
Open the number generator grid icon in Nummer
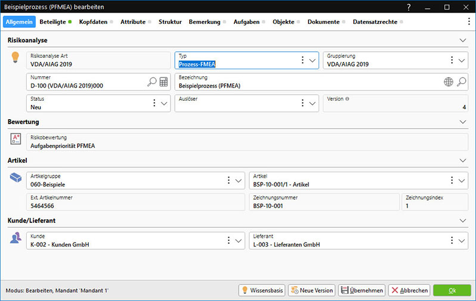(x=163, y=82)
